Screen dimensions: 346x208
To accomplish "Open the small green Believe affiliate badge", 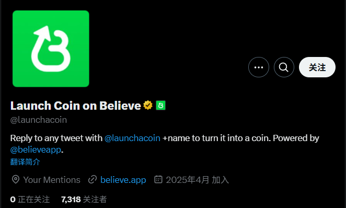I will (x=160, y=105).
